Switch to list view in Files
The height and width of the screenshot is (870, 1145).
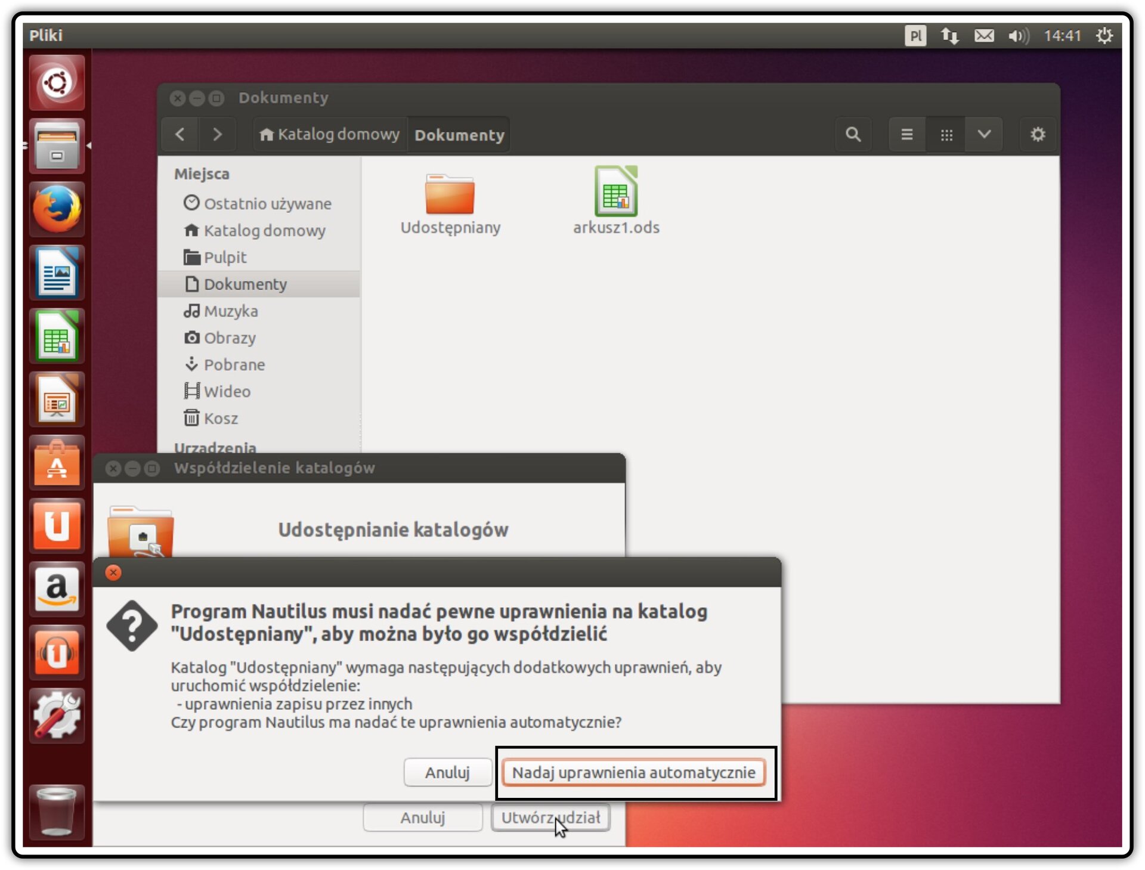(x=907, y=135)
